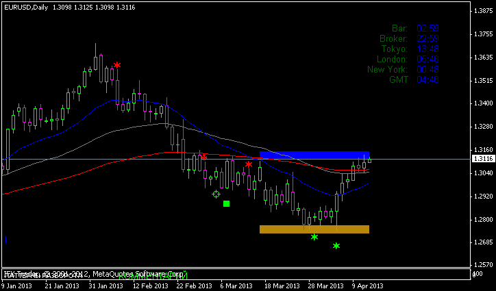Select the blue resistance zone rectangle
This screenshot has width=496, height=291.
point(314,155)
